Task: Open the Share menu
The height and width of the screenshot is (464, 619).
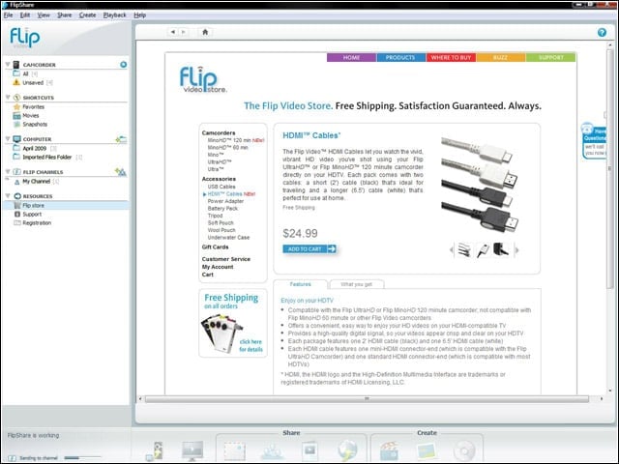Action: click(x=65, y=15)
